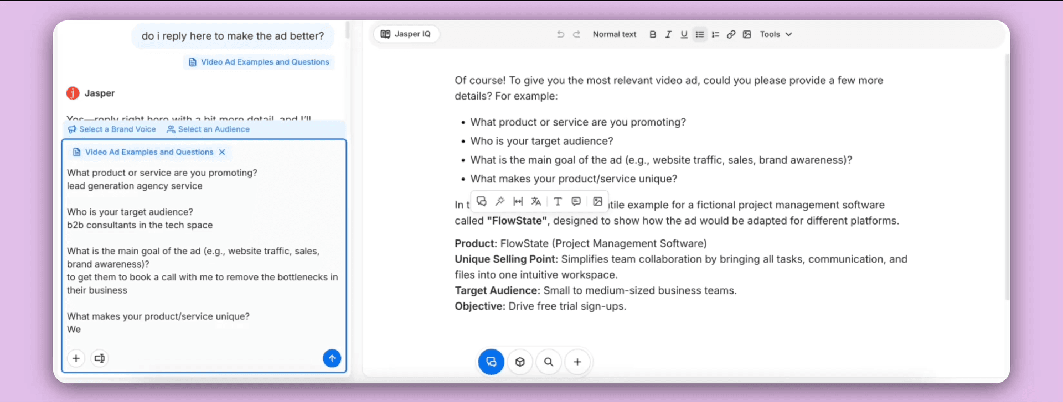
Task: Click the translate icon in floating toolbar
Action: (x=536, y=201)
